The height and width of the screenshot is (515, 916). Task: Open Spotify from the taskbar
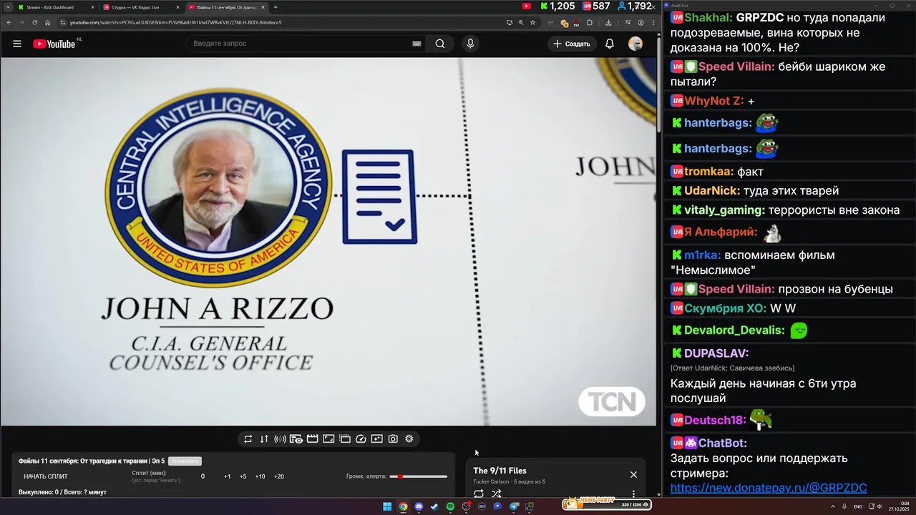pyautogui.click(x=450, y=506)
